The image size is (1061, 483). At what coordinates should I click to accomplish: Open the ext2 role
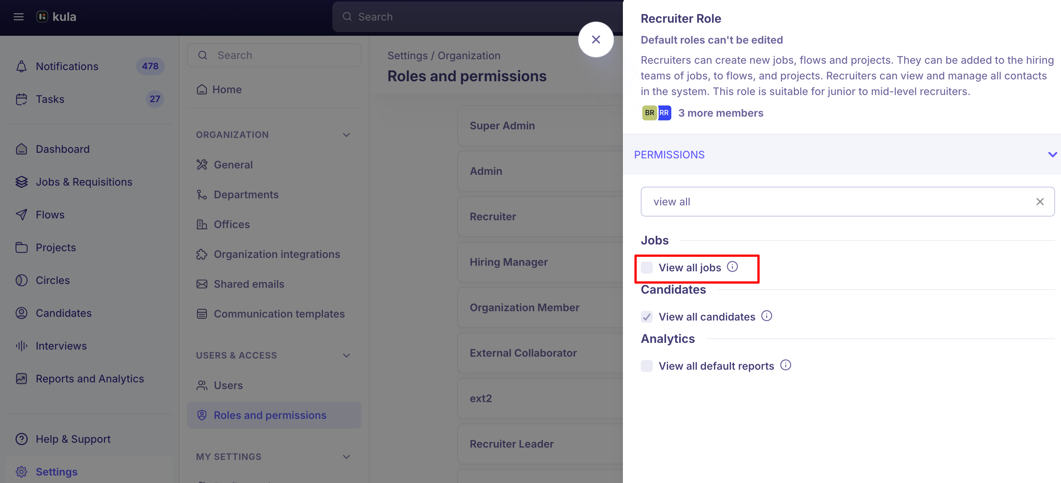(541, 398)
